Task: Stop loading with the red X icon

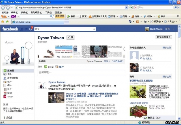Action: [135, 8]
